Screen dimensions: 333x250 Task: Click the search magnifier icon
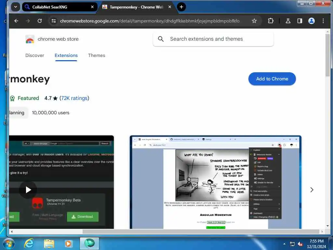(161, 39)
